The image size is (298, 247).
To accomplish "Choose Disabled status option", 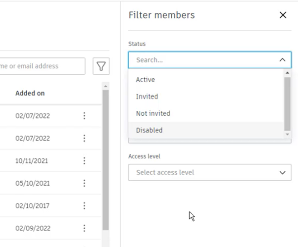I will click(206, 130).
